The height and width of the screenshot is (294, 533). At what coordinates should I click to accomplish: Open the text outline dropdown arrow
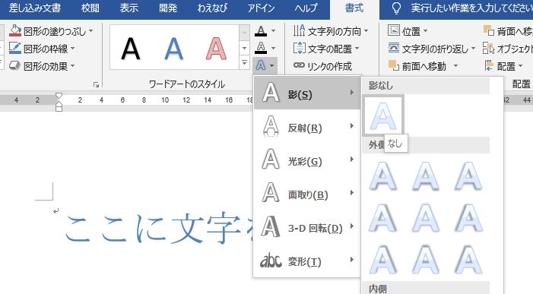pyautogui.click(x=273, y=48)
